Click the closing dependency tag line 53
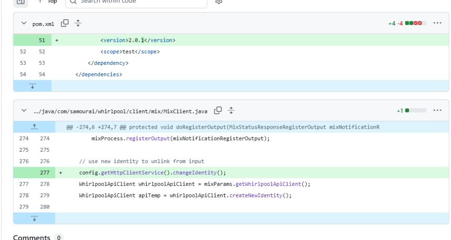The width and height of the screenshot is (451, 240). 108,63
